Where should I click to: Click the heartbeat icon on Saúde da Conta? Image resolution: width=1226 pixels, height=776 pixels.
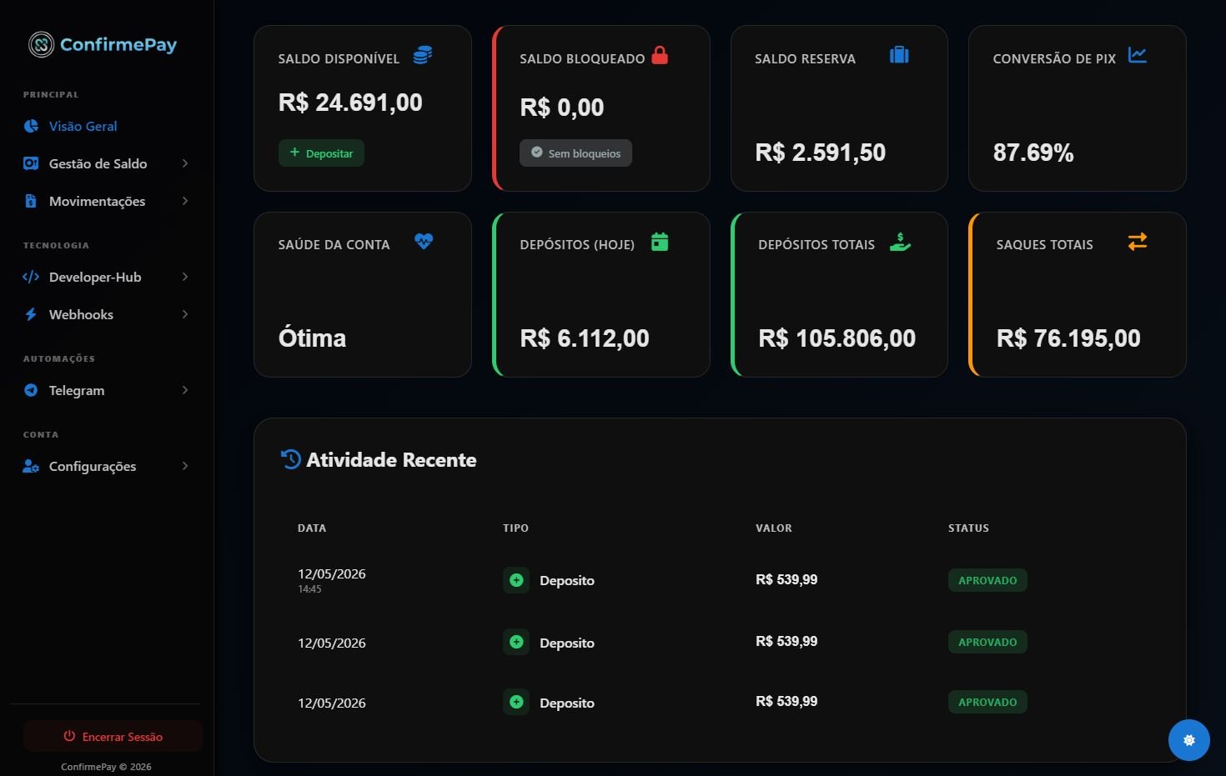424,241
